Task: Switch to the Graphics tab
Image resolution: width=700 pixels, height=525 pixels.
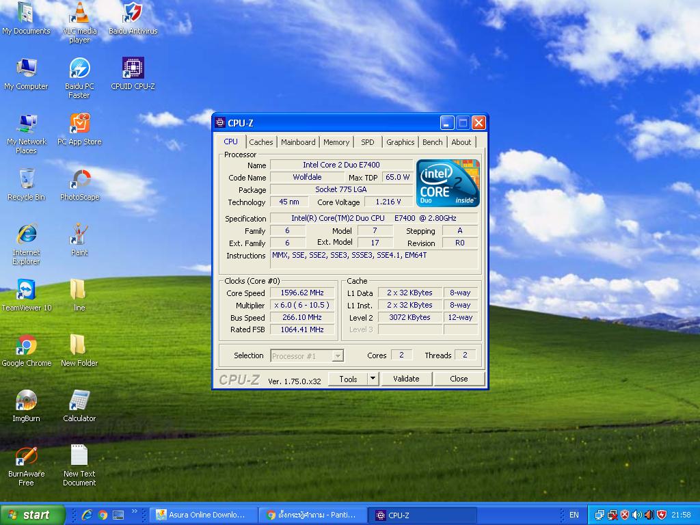Action: click(x=401, y=142)
